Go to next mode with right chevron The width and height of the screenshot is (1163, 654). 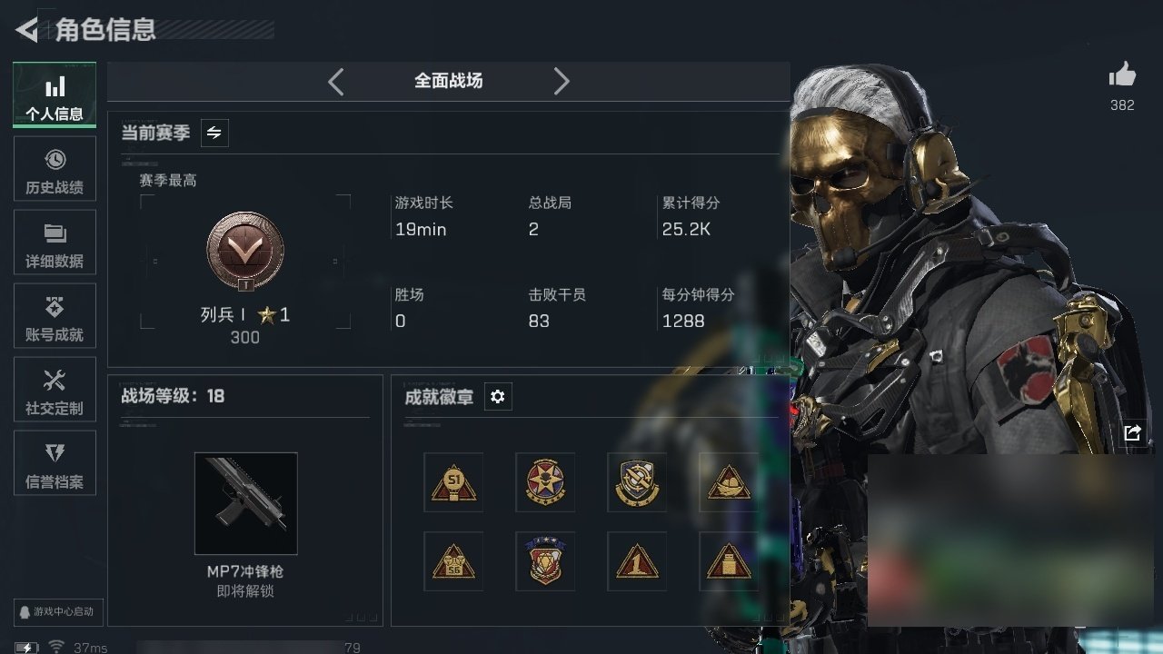(x=562, y=82)
